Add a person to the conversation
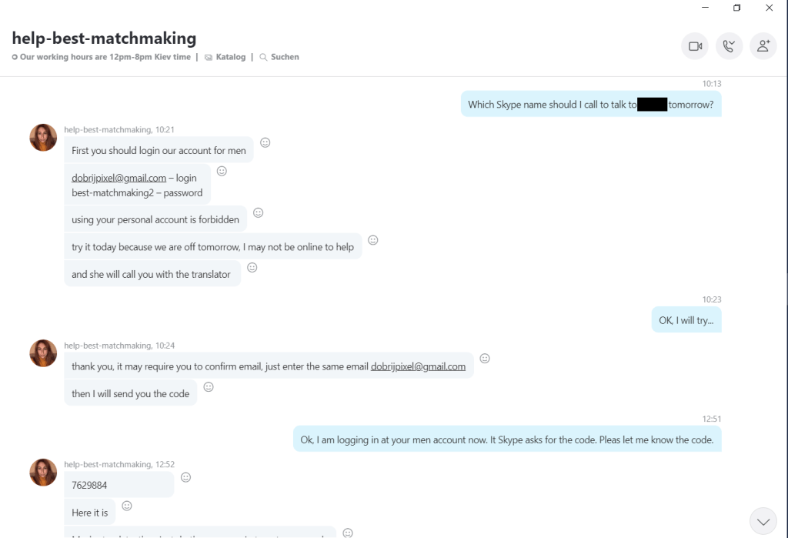Image resolution: width=788 pixels, height=538 pixels. tap(763, 46)
